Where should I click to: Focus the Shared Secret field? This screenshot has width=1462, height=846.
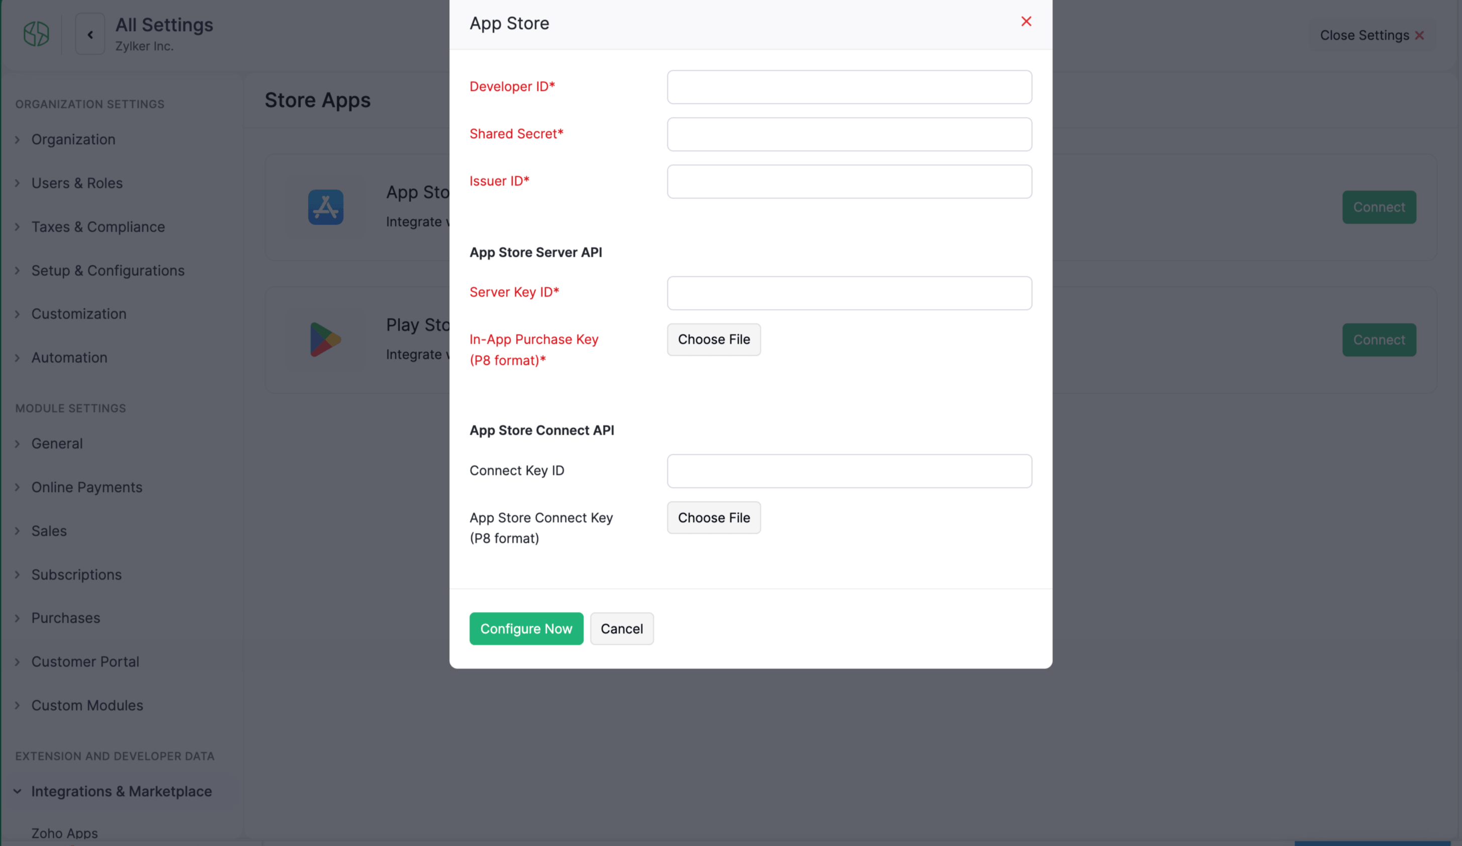click(849, 134)
